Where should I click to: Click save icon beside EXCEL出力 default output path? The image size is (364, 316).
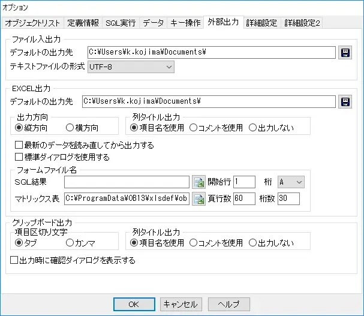(345, 101)
